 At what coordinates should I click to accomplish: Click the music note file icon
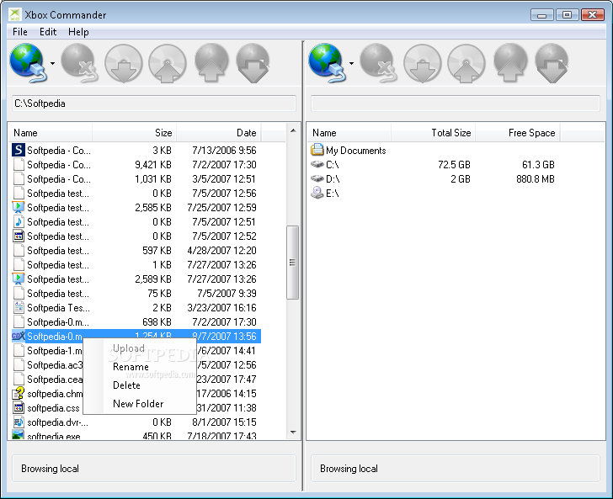(19, 221)
